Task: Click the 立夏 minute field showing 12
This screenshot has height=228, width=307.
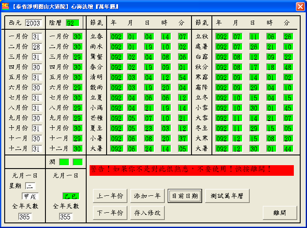Action: point(183,98)
